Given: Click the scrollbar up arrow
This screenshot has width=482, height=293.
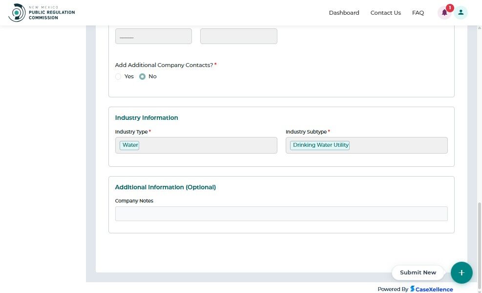Looking at the screenshot, I should pos(480,28).
